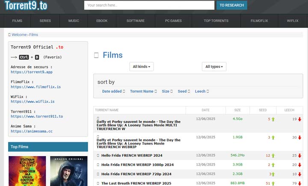Open the FILMS navigation tab

coord(17,21)
